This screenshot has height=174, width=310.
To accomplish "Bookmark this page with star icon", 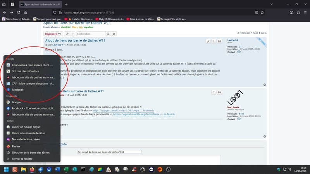I will 262,12.
